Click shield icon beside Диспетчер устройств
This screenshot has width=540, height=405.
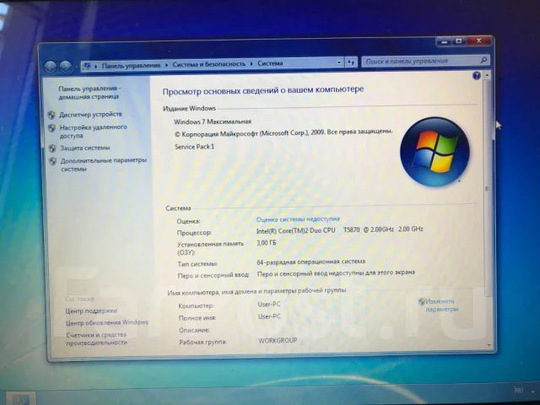pyautogui.click(x=51, y=115)
